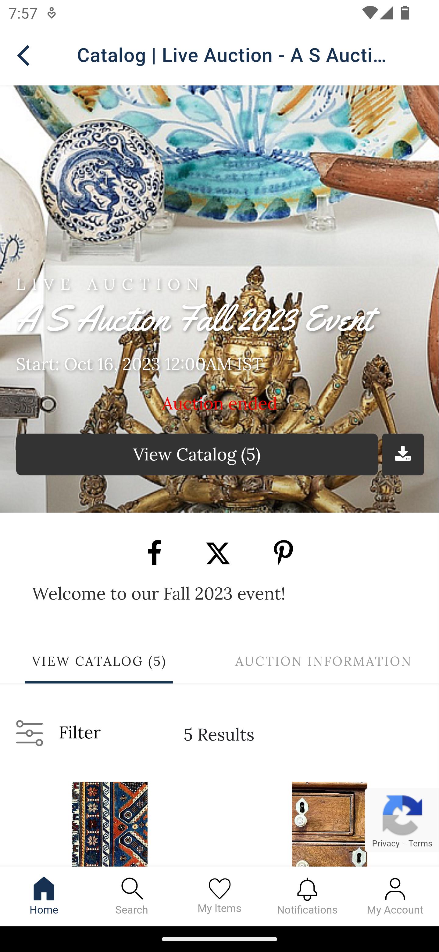Open the reCAPTCHA Terms link
This screenshot has height=952, width=439.
tap(420, 843)
